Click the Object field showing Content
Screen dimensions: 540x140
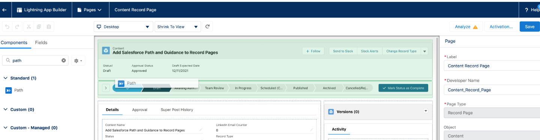[x=492, y=136]
